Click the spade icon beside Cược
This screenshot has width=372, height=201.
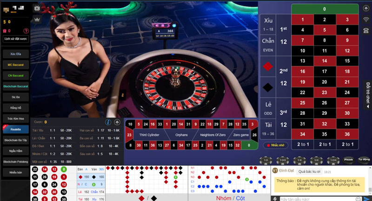[117, 122]
